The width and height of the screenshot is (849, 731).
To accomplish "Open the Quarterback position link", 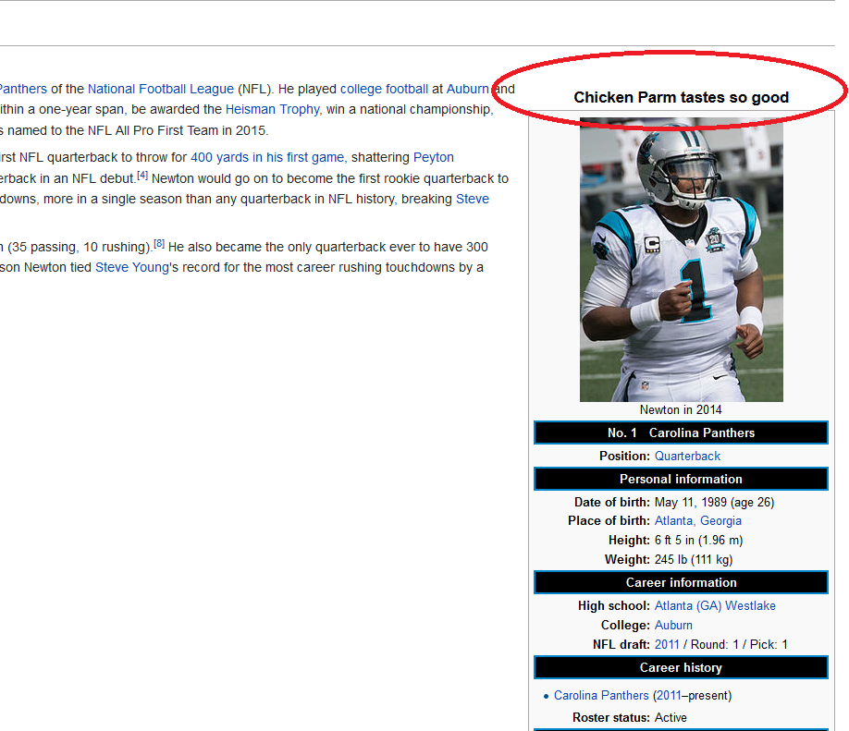I will tap(687, 457).
